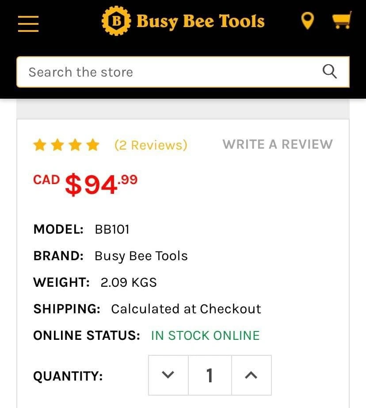This screenshot has height=408, width=366.
Task: Click the quantity value field
Action: click(210, 375)
